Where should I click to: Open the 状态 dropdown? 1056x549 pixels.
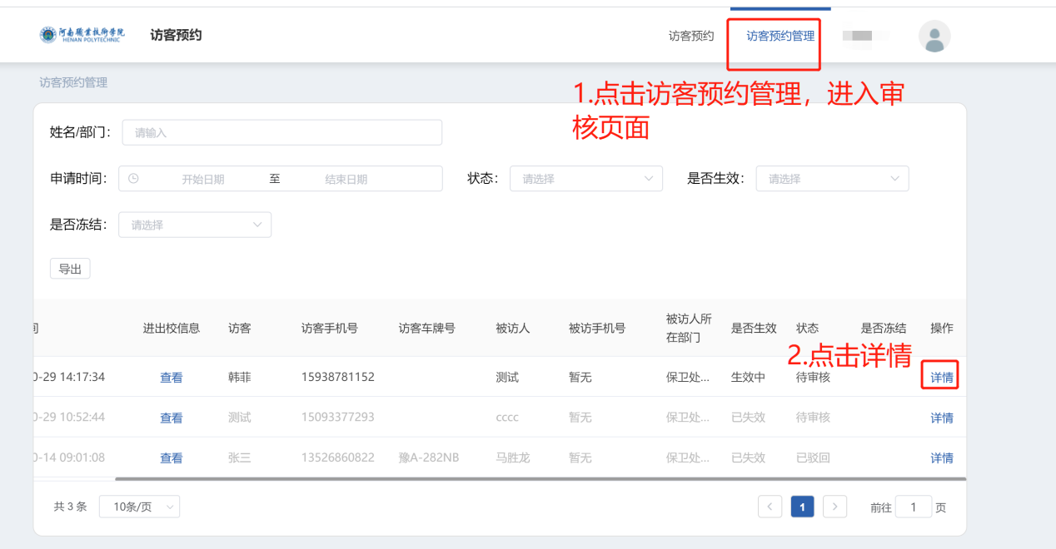tap(585, 179)
